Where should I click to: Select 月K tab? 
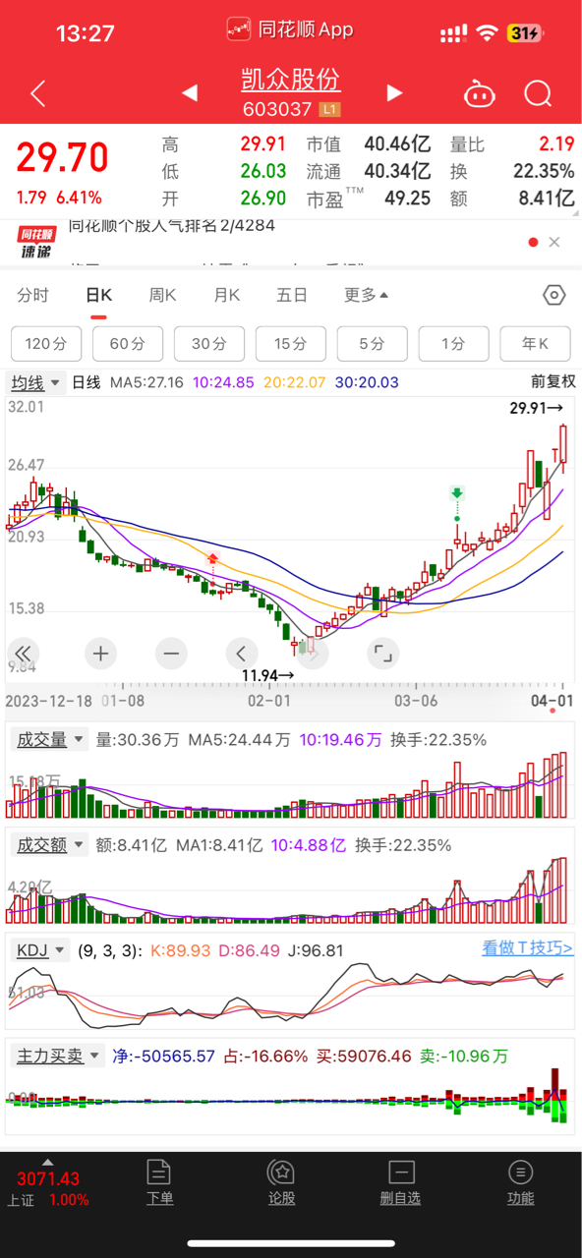[227, 295]
